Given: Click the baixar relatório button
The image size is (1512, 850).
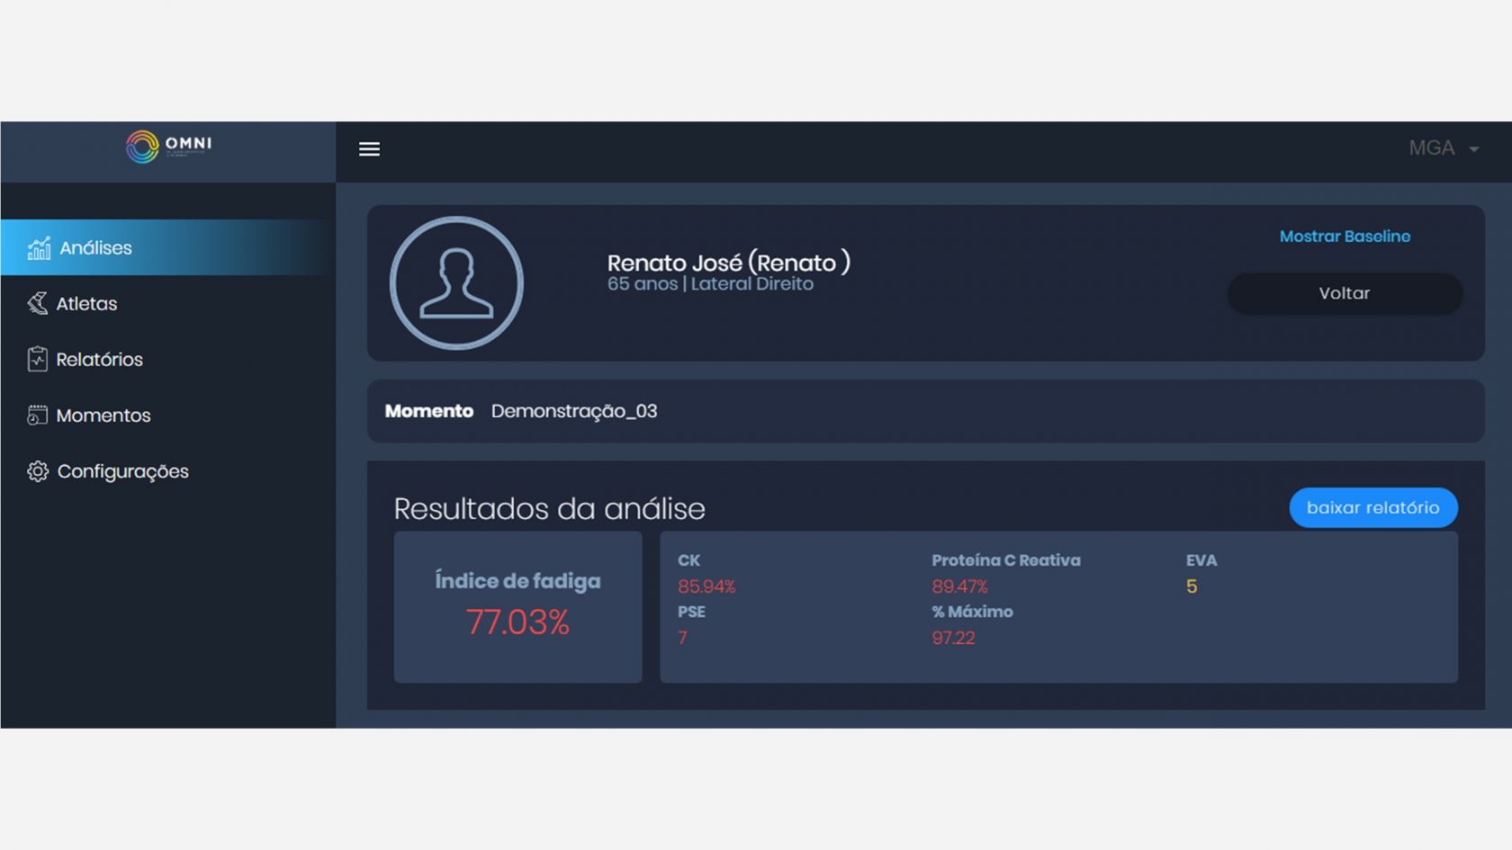Looking at the screenshot, I should pos(1372,507).
